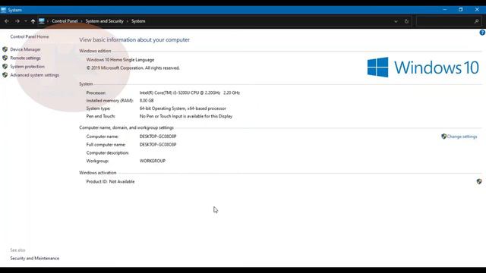Open Control Panel breadcrumb
This screenshot has width=486, height=273.
coord(65,21)
